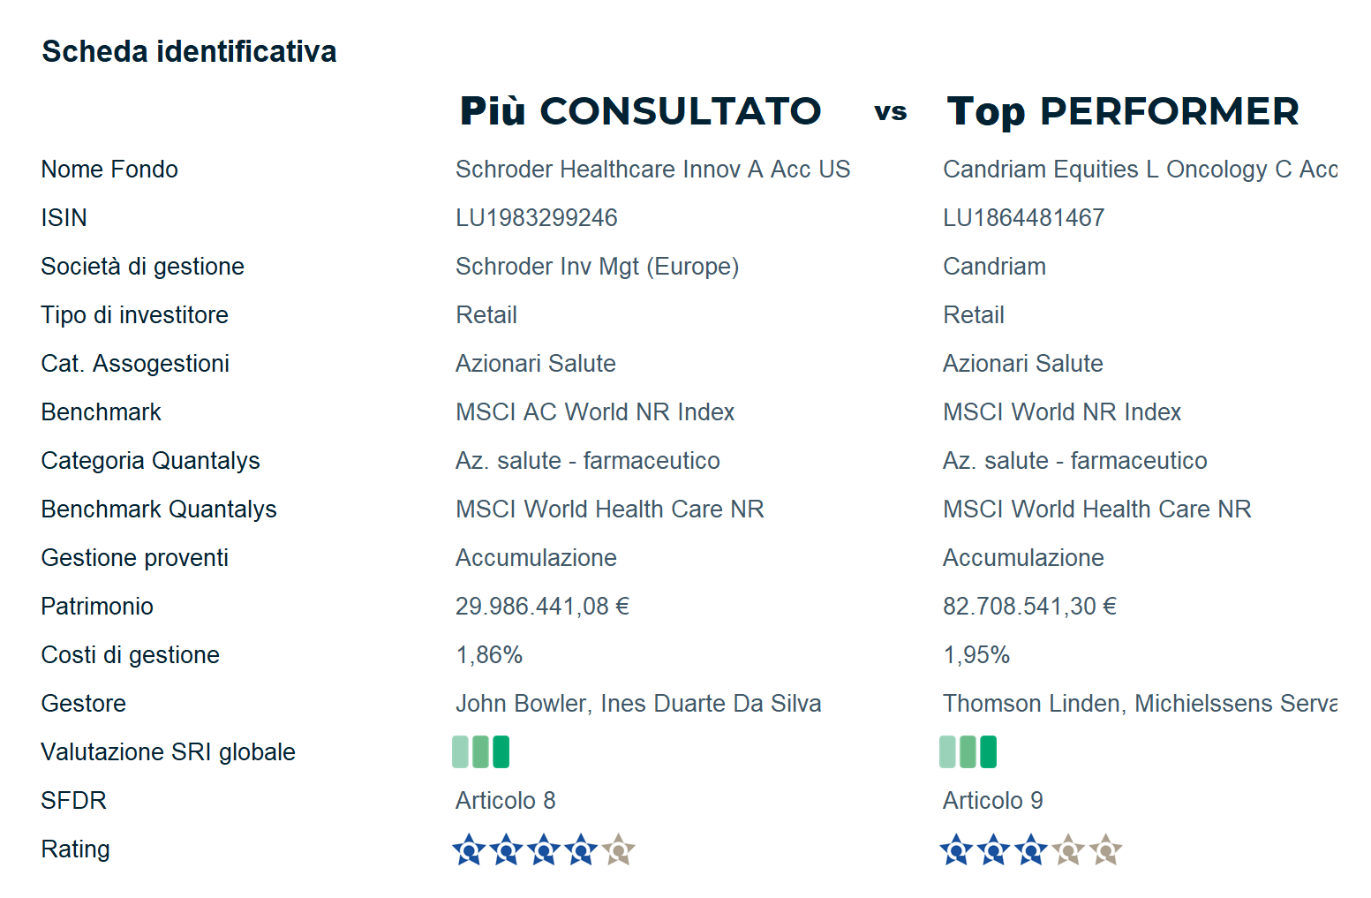Click the Schroder fund SRI rating bars
1371x898 pixels.
click(x=480, y=752)
